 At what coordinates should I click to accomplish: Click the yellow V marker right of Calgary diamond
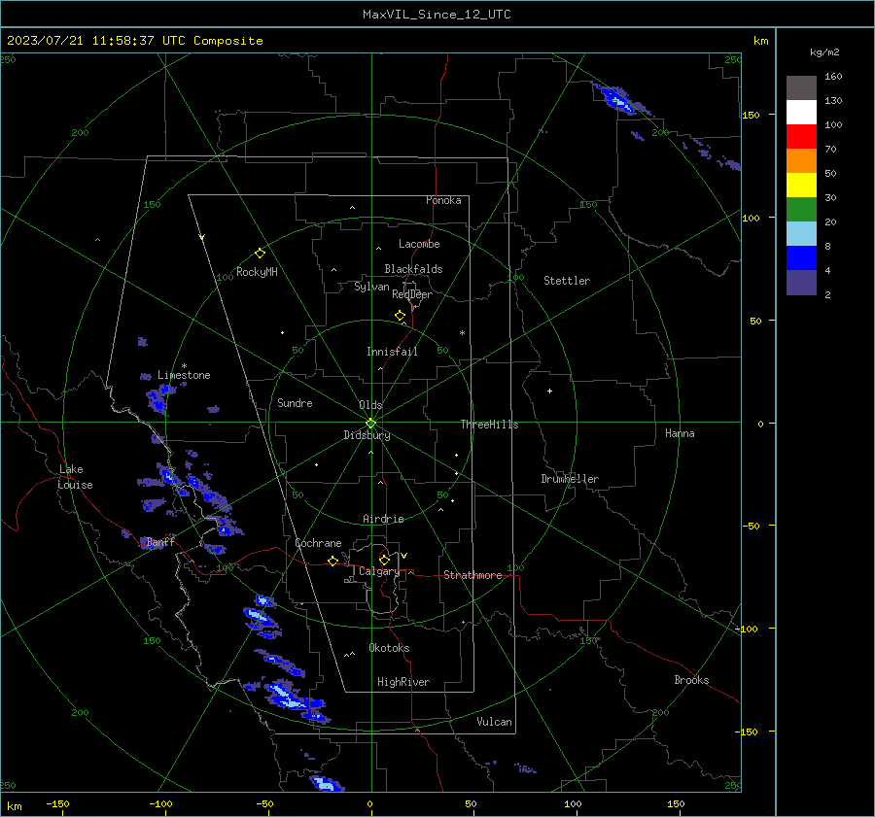[x=404, y=556]
